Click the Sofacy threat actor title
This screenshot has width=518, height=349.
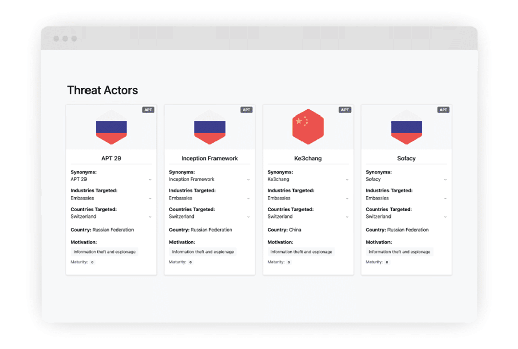(x=406, y=158)
